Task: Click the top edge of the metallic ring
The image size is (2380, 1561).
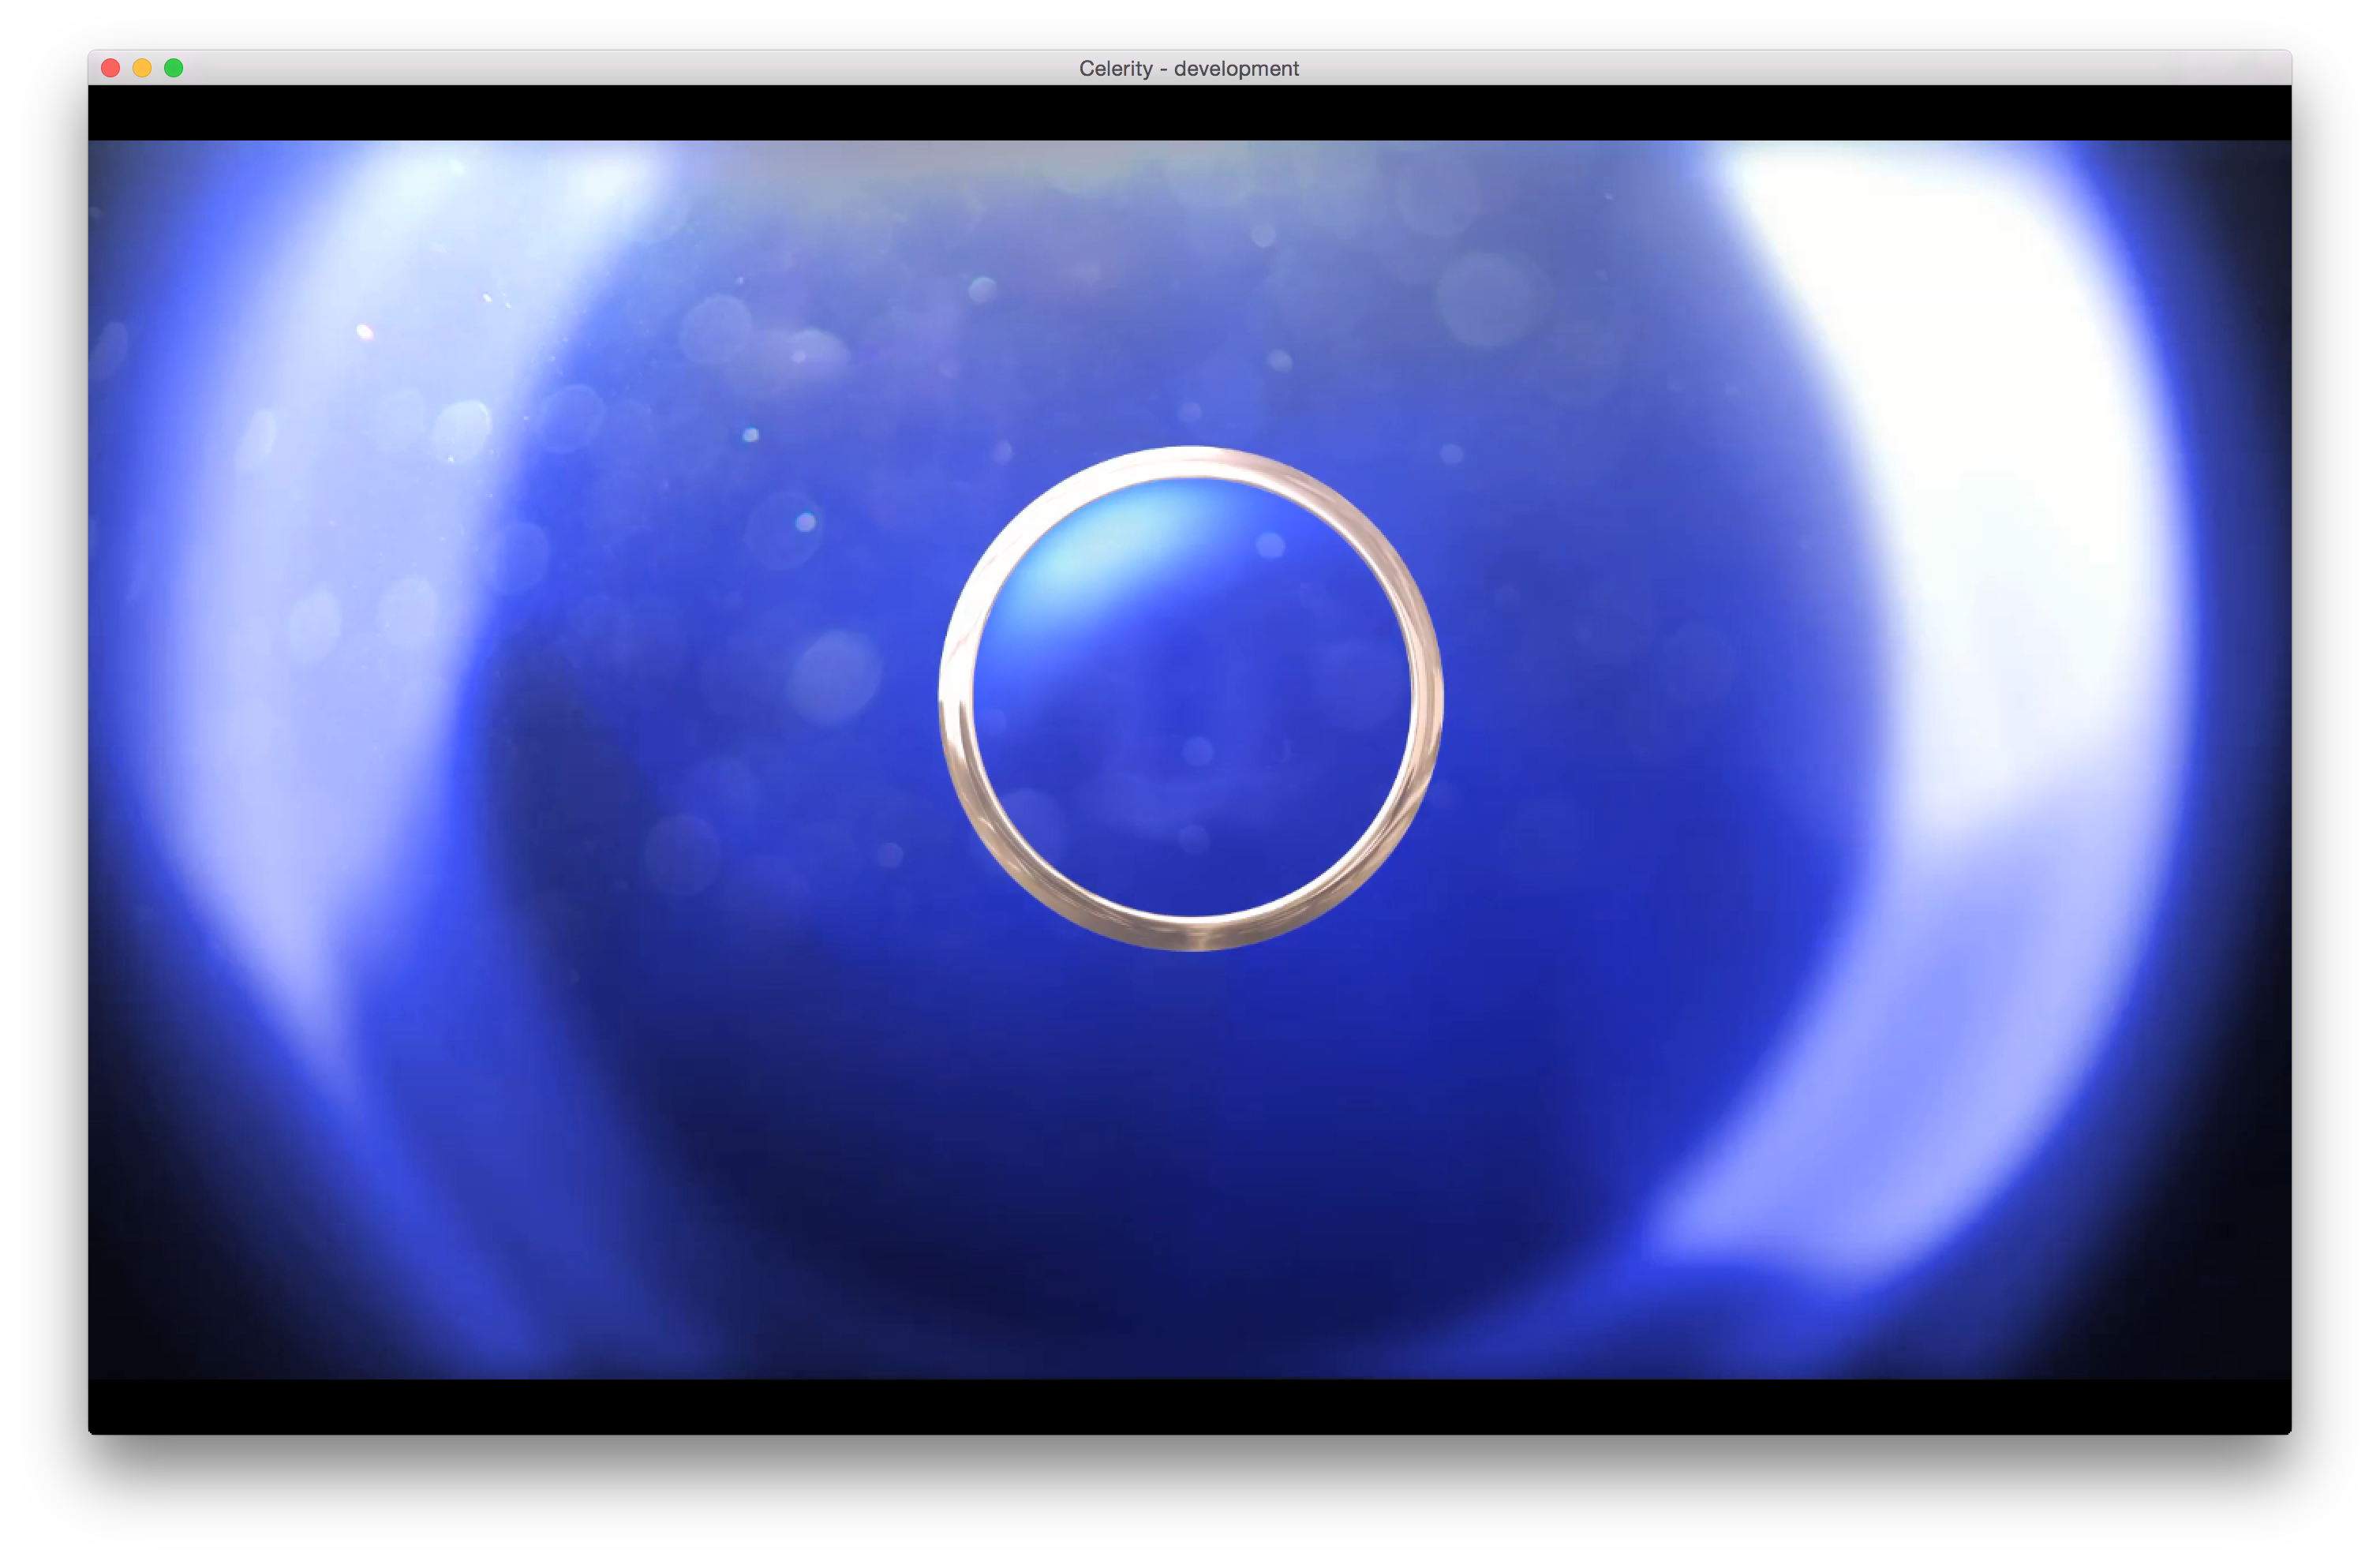Action: [x=1190, y=461]
